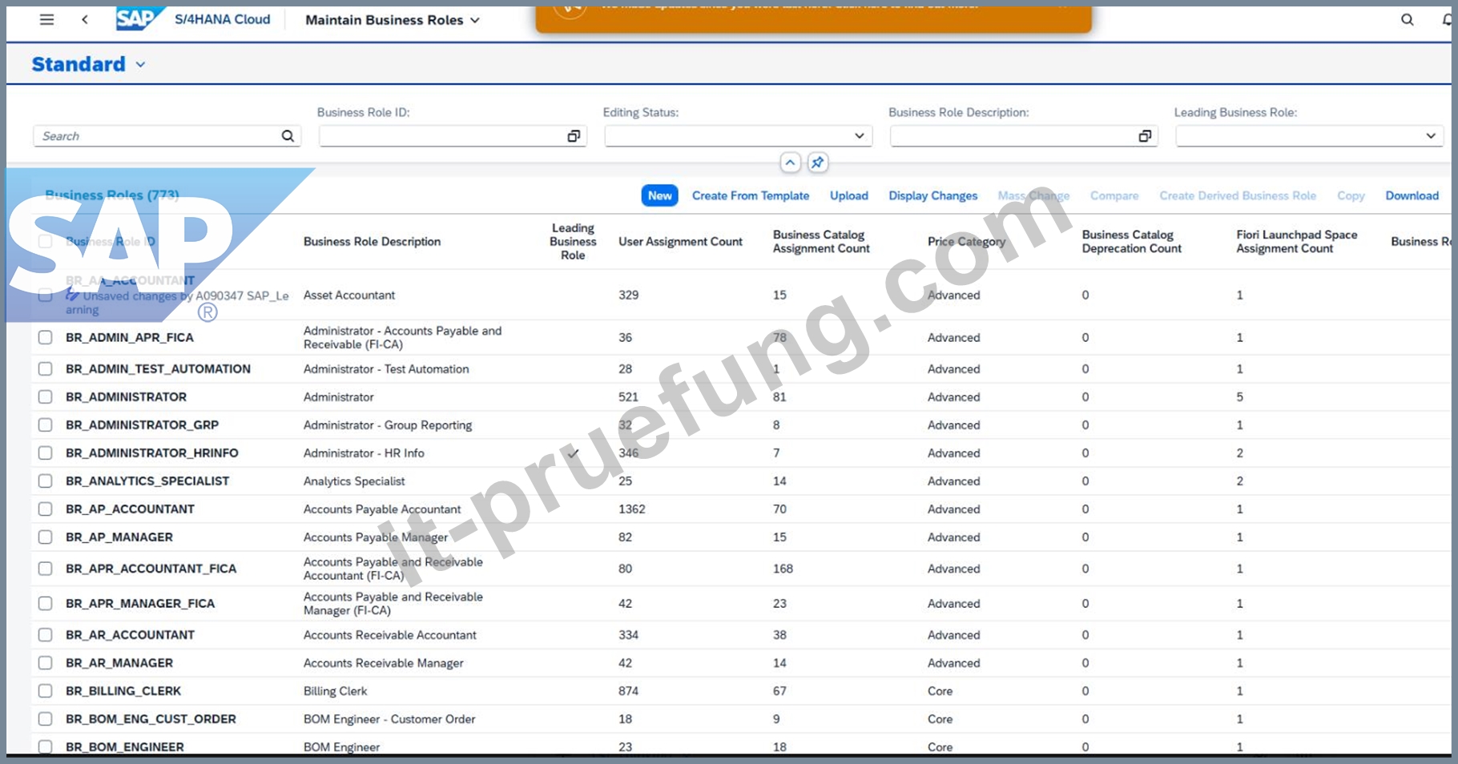Click the New button
Screen dimensions: 1458x764
point(660,196)
